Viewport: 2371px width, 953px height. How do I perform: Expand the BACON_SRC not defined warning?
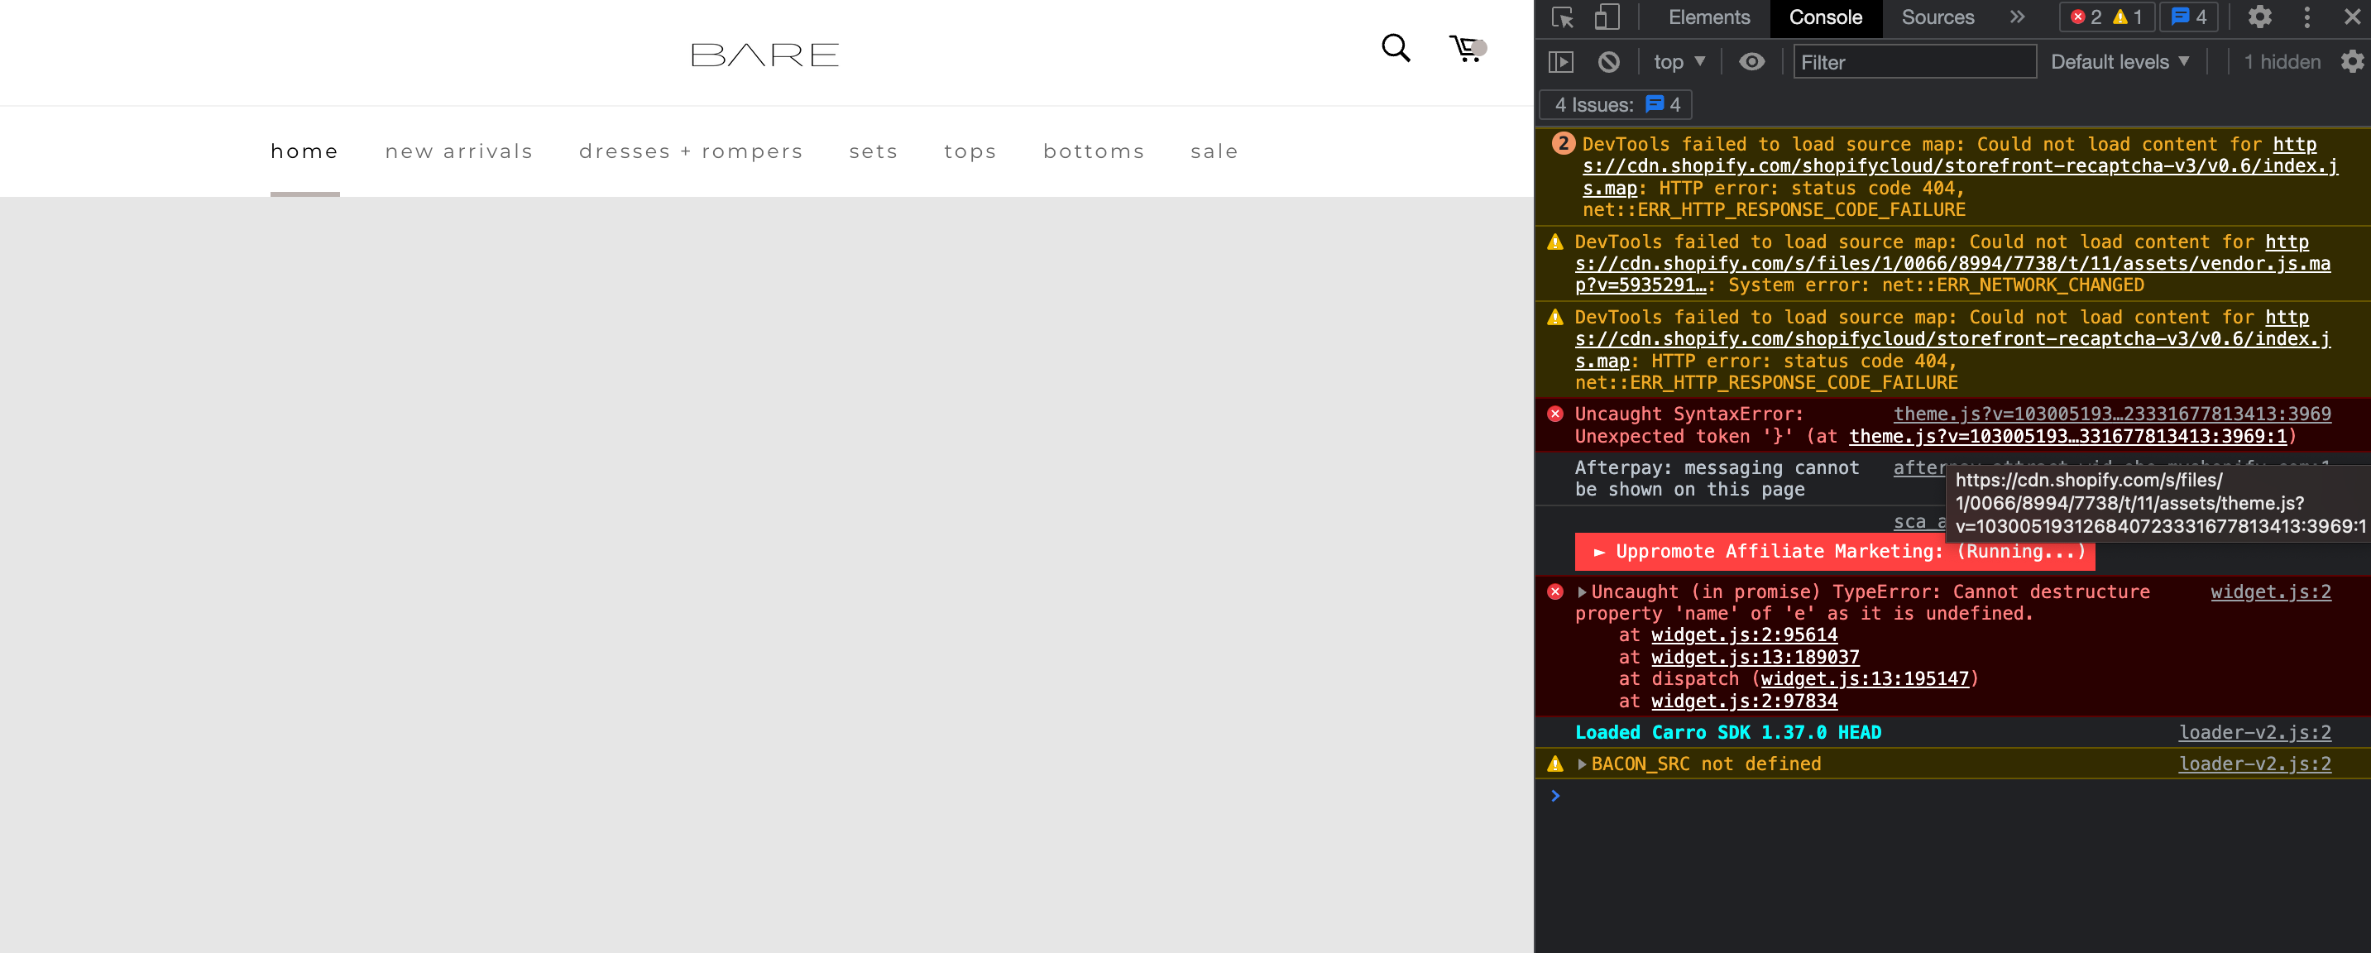pos(1583,764)
